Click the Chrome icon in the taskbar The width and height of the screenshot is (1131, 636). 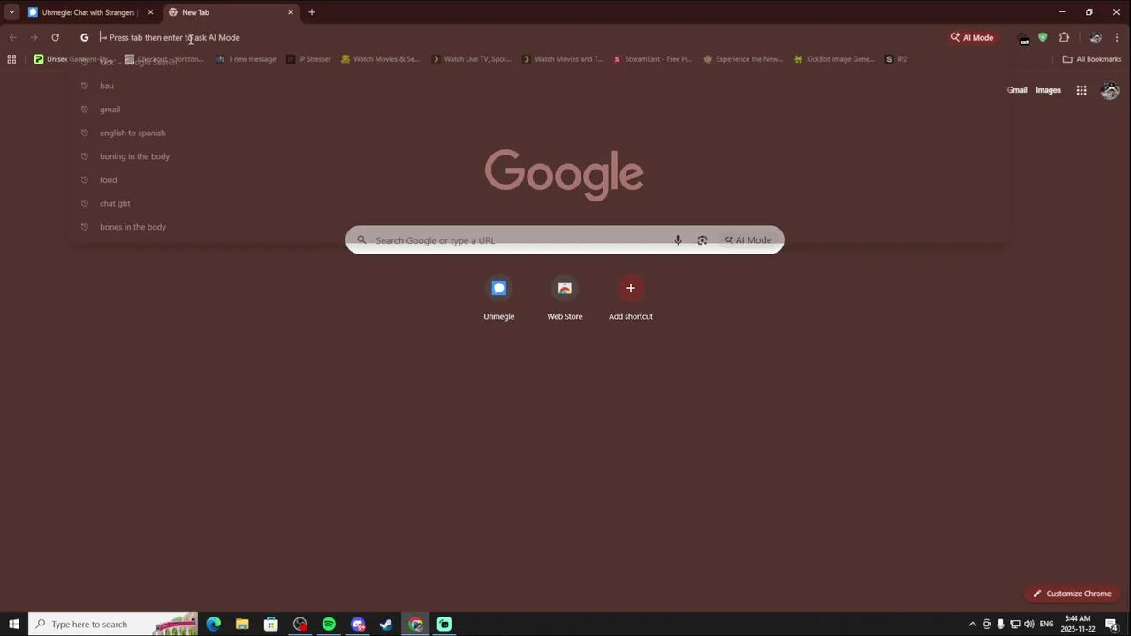415,624
